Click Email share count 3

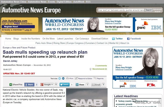pyautogui.click(x=103, y=85)
